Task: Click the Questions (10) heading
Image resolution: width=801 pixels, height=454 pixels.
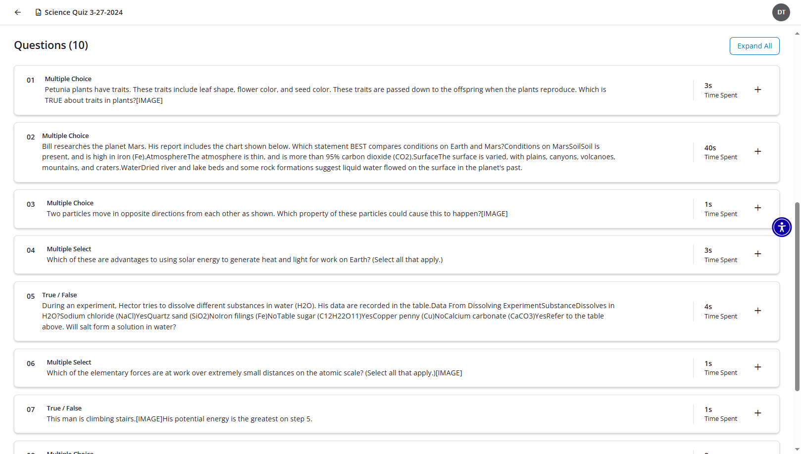Action: [51, 45]
